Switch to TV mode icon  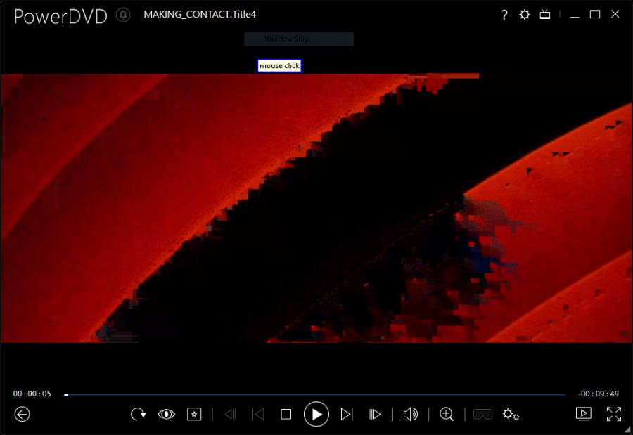click(545, 15)
